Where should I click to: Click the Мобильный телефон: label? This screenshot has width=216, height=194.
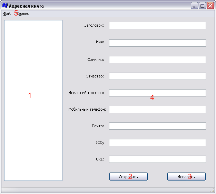tap(87, 109)
